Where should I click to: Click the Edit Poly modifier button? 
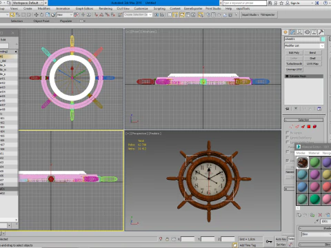click(294, 53)
